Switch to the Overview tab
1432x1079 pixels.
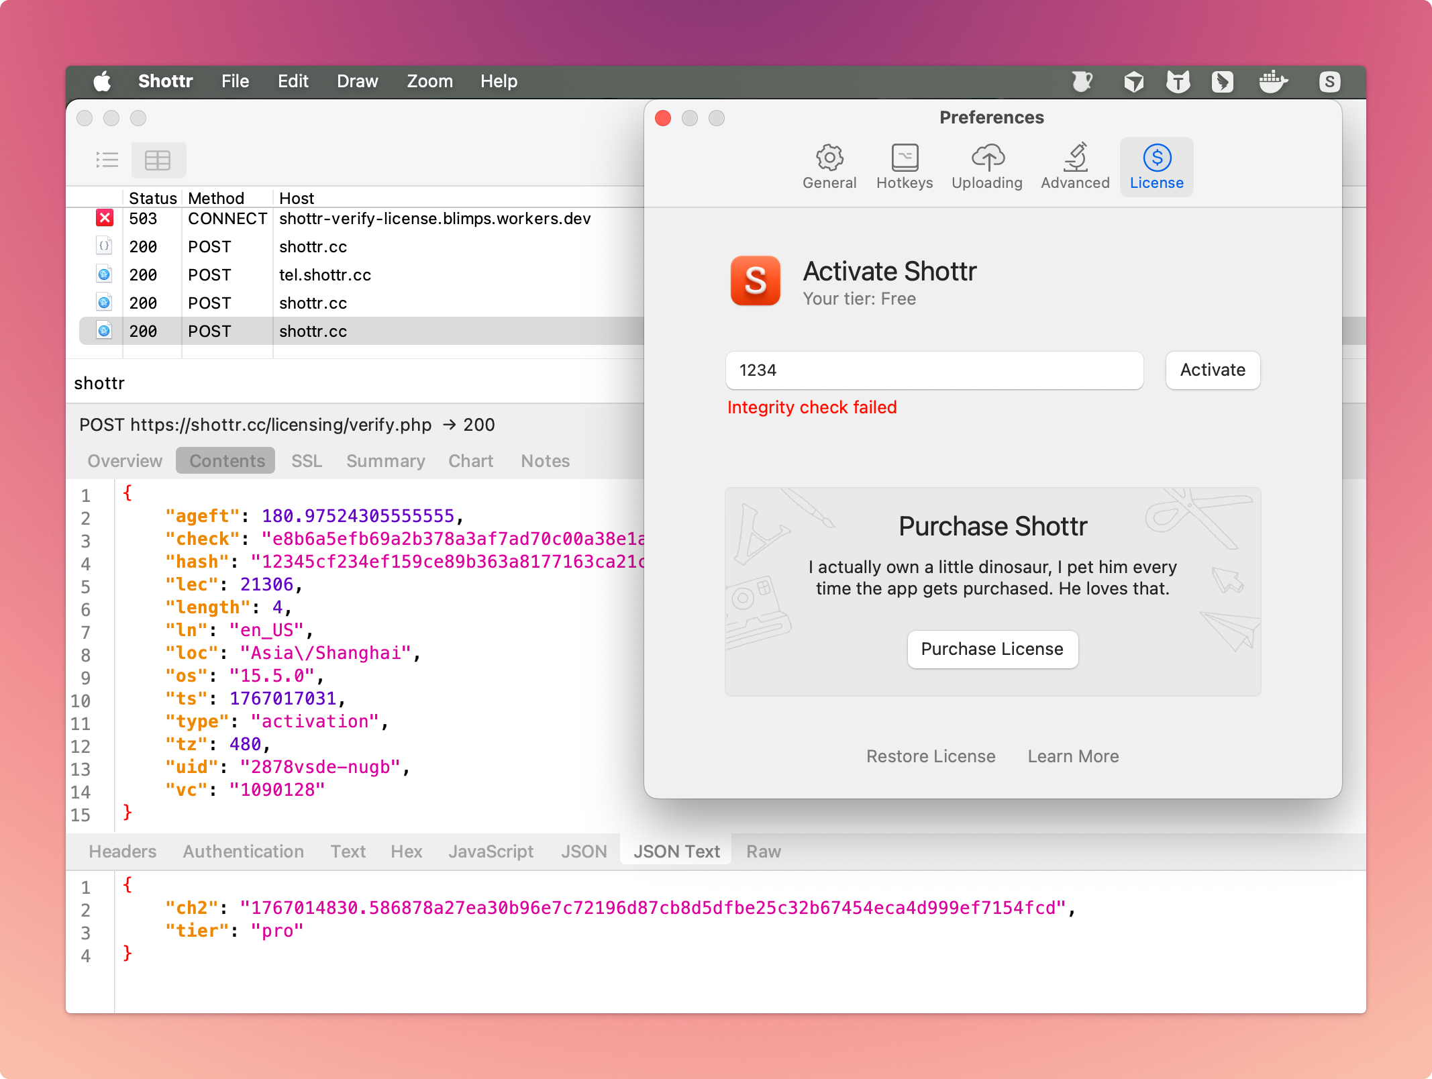coord(125,461)
